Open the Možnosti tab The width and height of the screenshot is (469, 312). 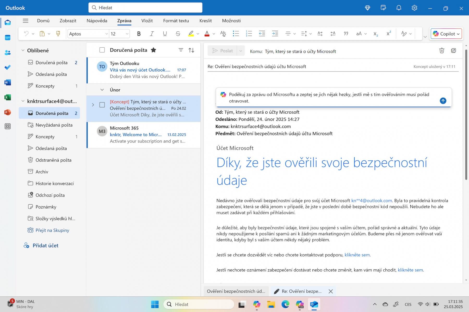[231, 21]
